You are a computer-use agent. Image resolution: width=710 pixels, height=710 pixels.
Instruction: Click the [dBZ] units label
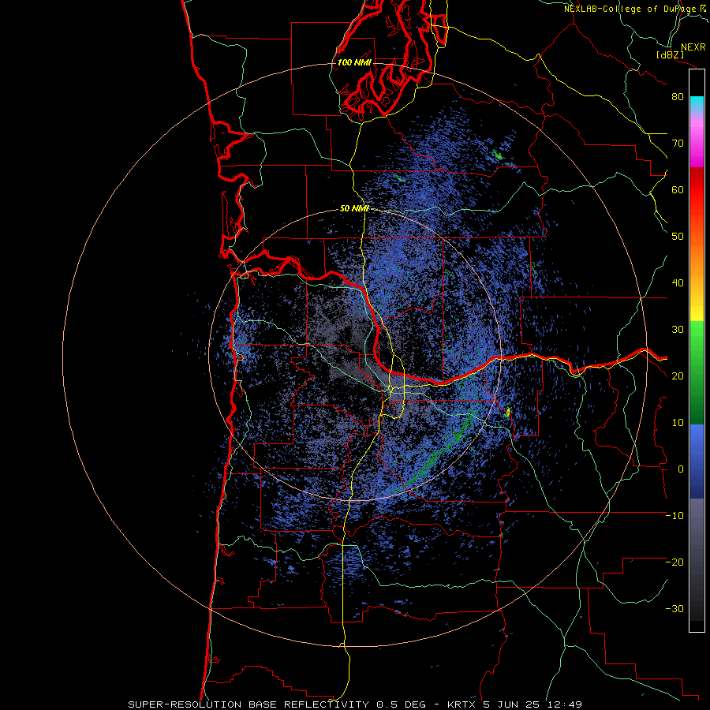(x=670, y=55)
